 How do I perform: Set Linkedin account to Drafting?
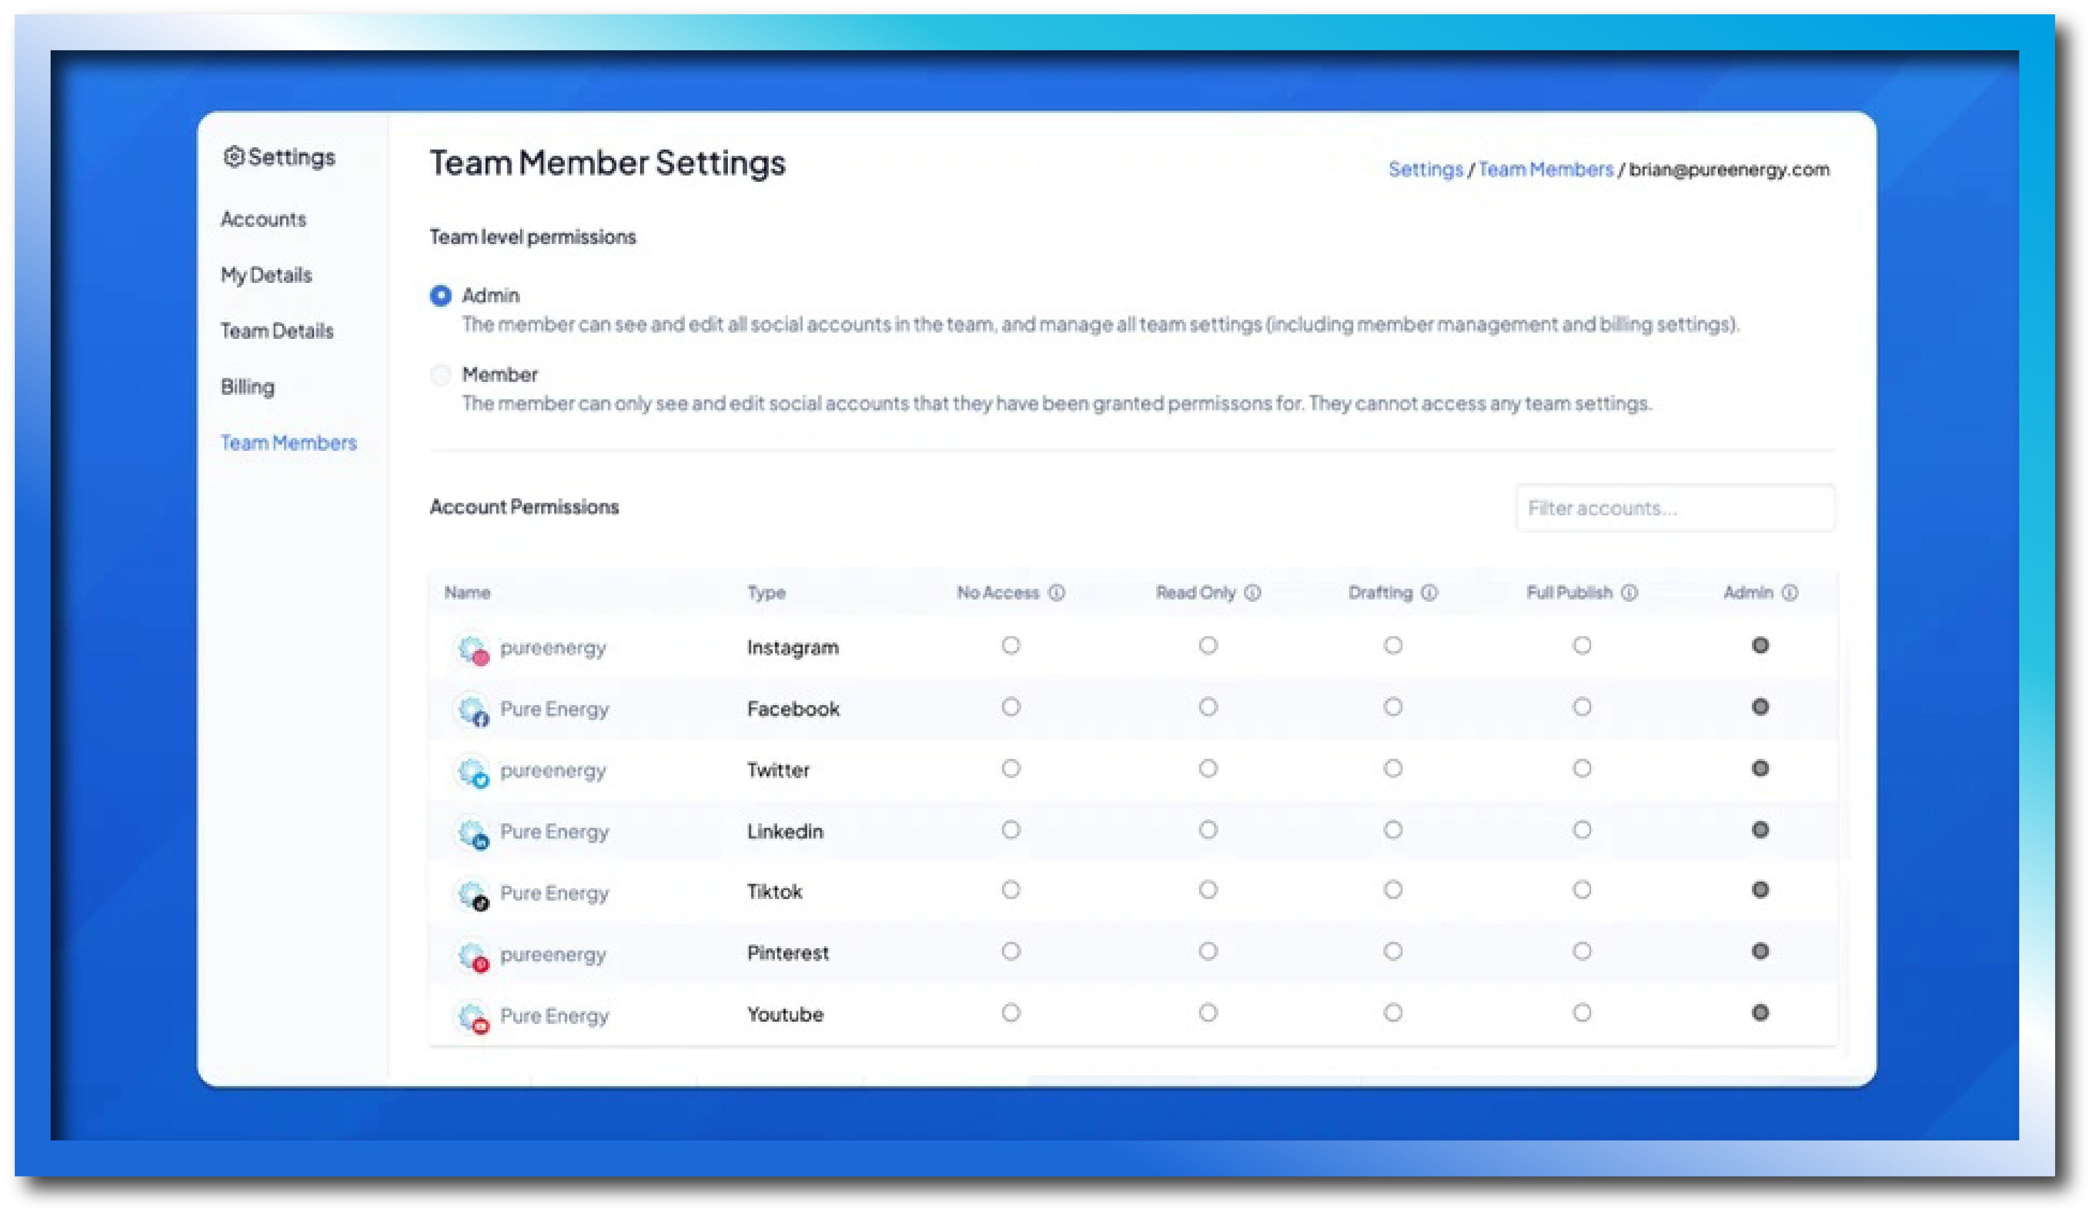(1393, 830)
